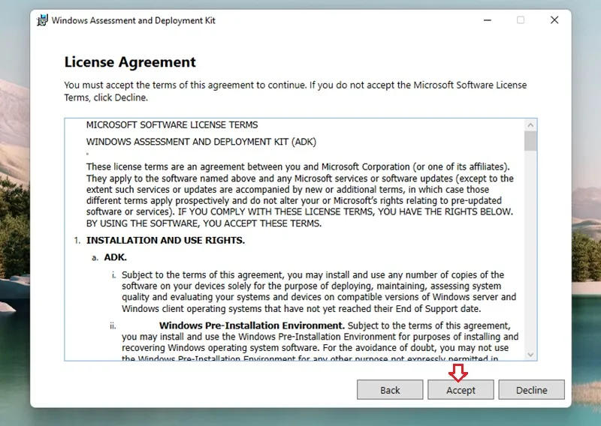
Task: Click the license scrollbar down arrow
Action: click(530, 355)
